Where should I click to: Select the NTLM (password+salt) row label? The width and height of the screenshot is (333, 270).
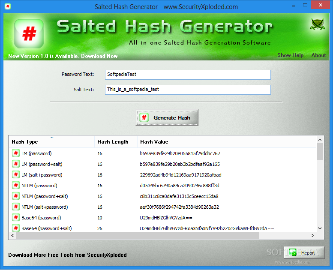pyautogui.click(x=45, y=196)
